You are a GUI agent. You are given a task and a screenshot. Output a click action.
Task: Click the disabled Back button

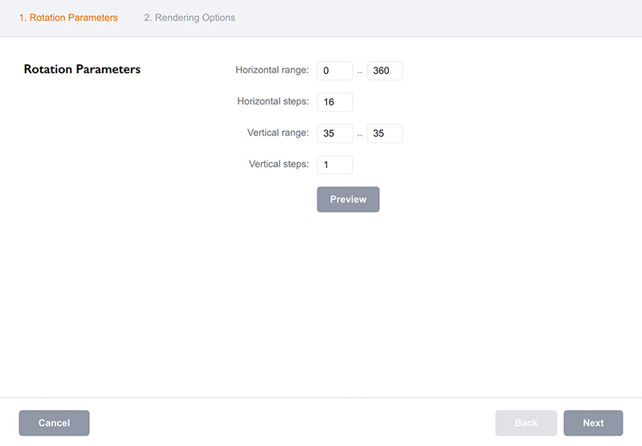tap(526, 423)
